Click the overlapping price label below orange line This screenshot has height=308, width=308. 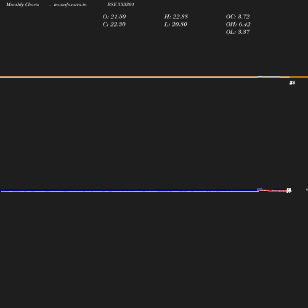click(292, 83)
